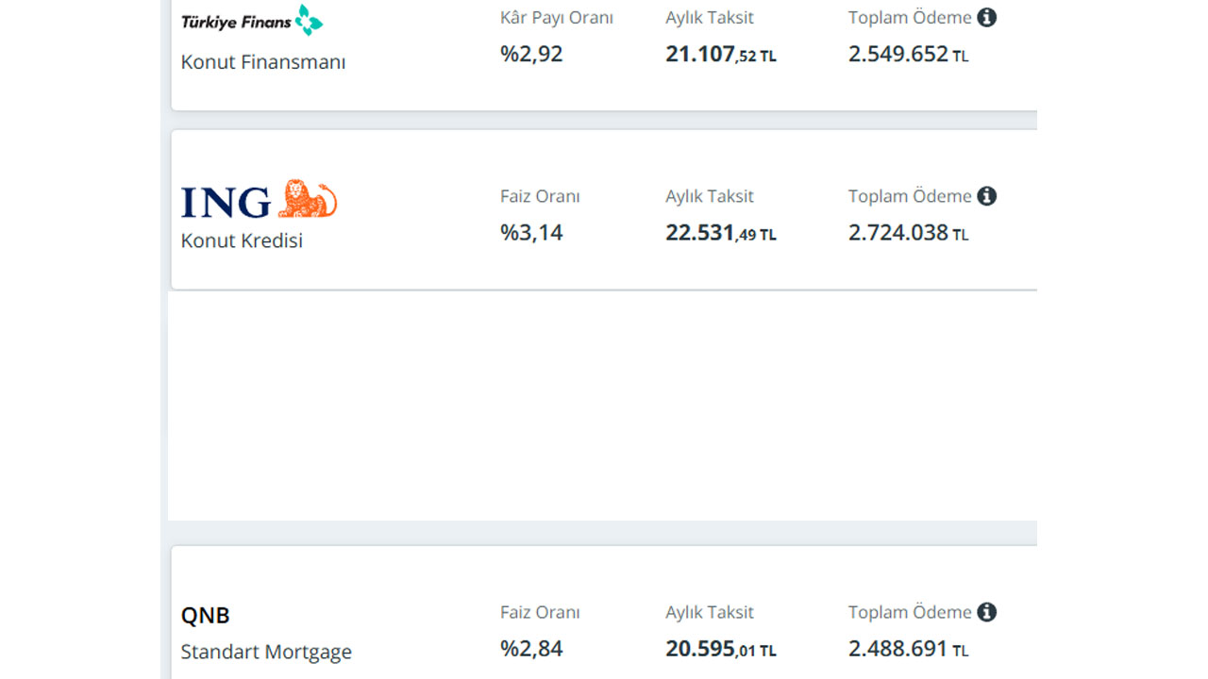Click the Kâr Payı Oranı label
The image size is (1208, 679).
tap(557, 18)
